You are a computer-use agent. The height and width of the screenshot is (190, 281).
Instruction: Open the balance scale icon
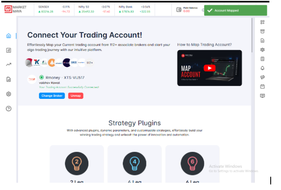[x=263, y=50]
